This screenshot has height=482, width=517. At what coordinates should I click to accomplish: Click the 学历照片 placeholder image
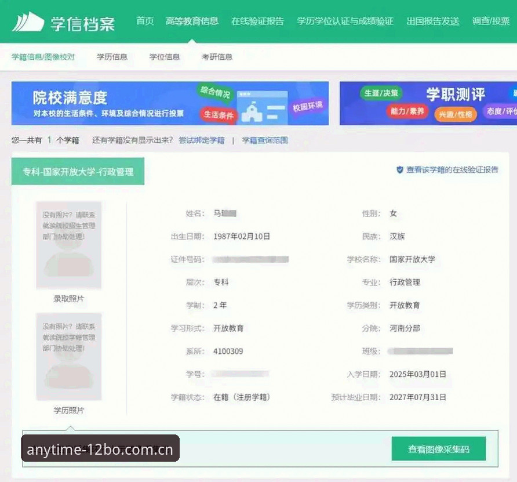coord(68,357)
